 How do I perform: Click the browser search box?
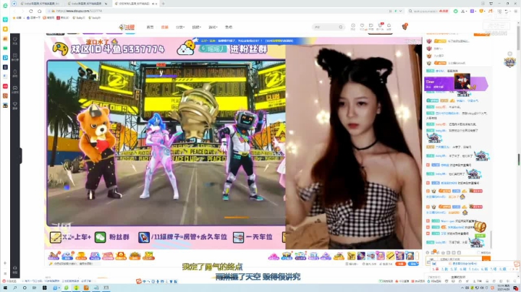tap(428, 11)
